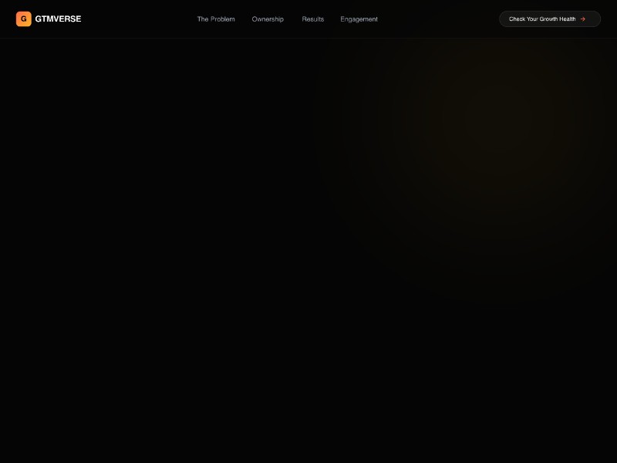This screenshot has height=463, width=617.
Task: Click the Growth Health pill-shaped button label
Action: tap(541, 19)
